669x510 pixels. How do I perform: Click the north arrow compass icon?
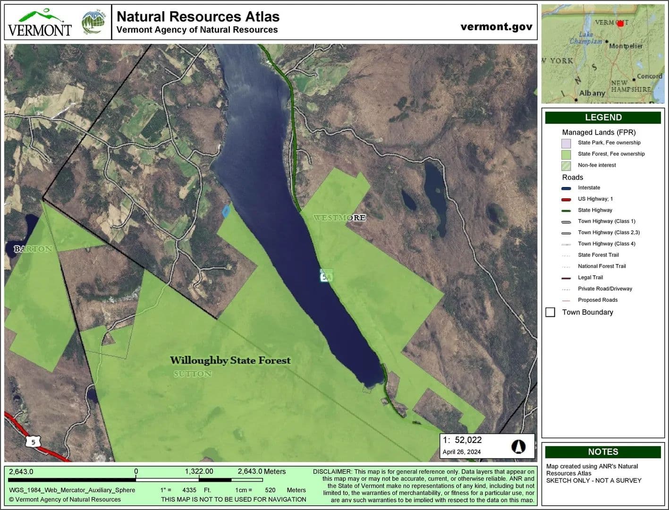tap(518, 446)
